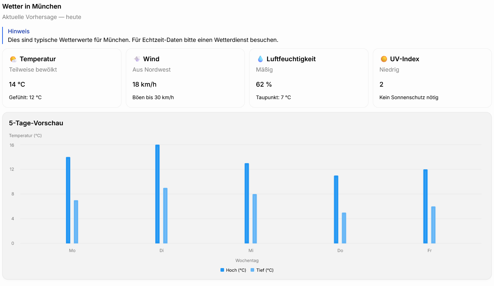Select the Friday high temperature bar
Viewport: 494px width, 286px height.
426,206
